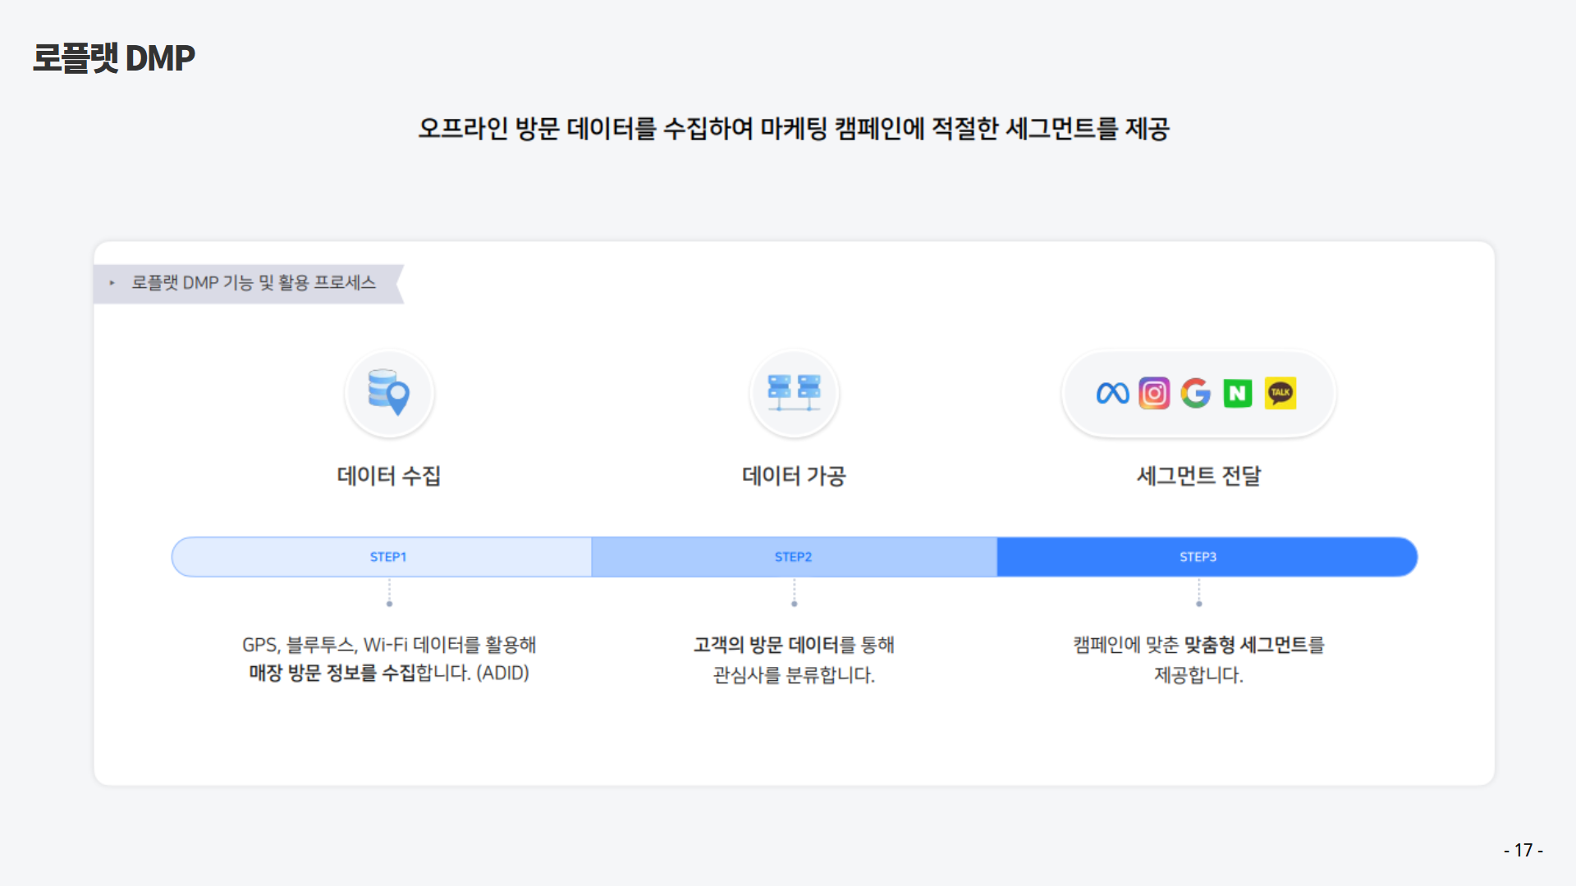This screenshot has width=1576, height=886.
Task: Click the page number 17
Action: (x=1523, y=850)
